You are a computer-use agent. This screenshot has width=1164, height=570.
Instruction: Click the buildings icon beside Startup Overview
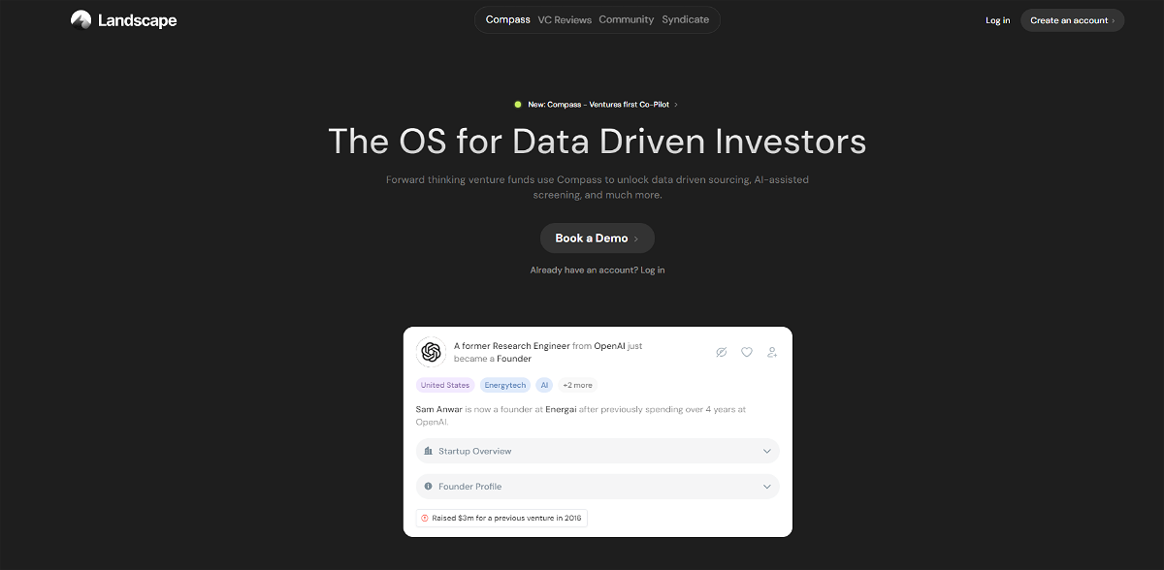[428, 452]
